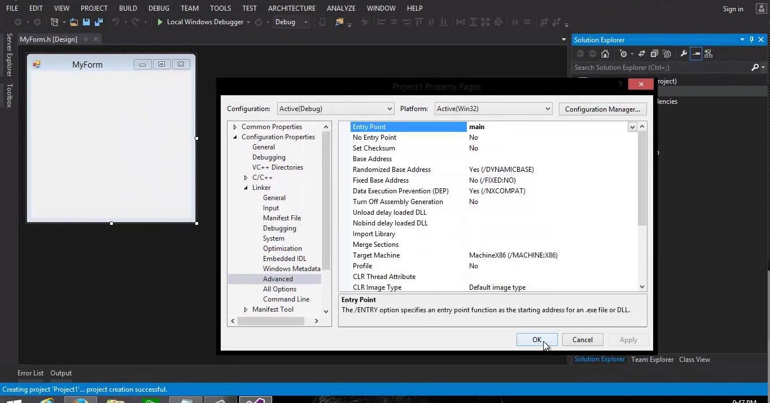This screenshot has width=770, height=403.
Task: Toggle auto-hide pin on Solution Explorer
Action: pos(751,39)
